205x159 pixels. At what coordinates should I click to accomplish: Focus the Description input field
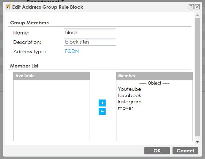pos(90,42)
